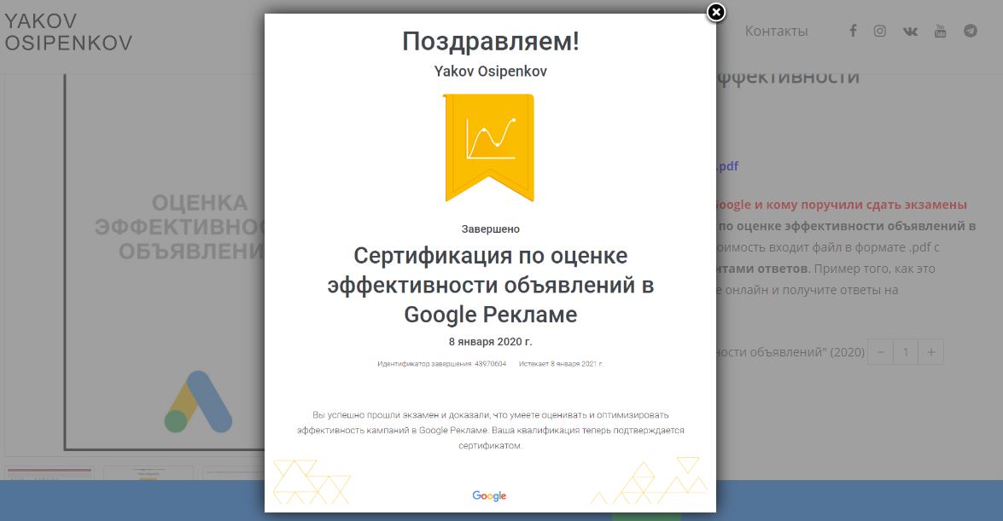Open the .pdf download link
Viewport: 1003px width, 521px height.
[x=727, y=166]
